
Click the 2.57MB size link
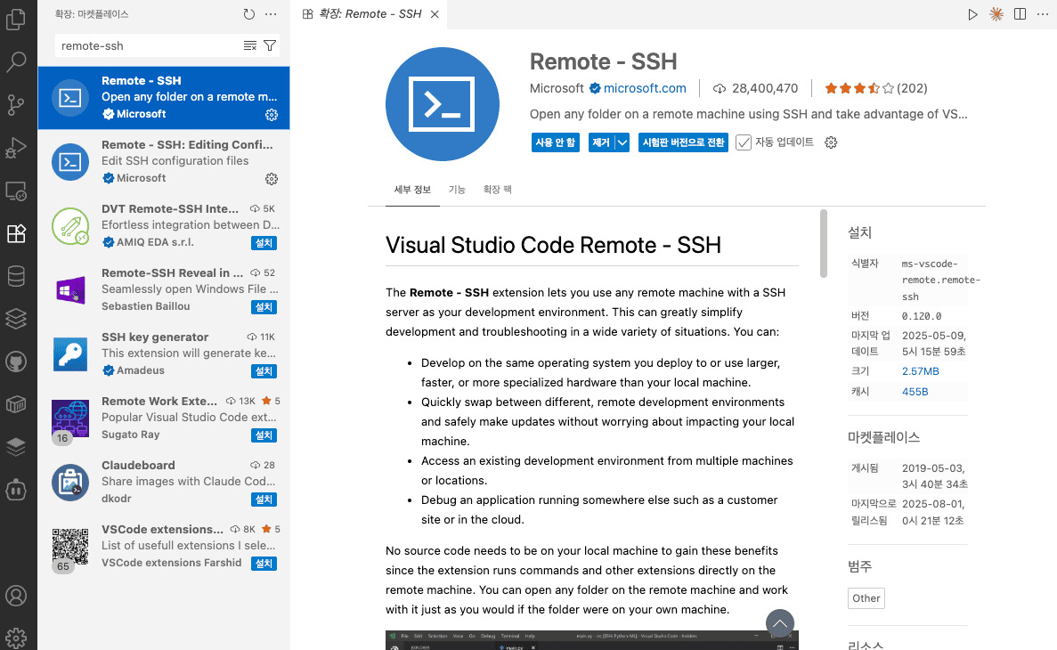pos(920,371)
